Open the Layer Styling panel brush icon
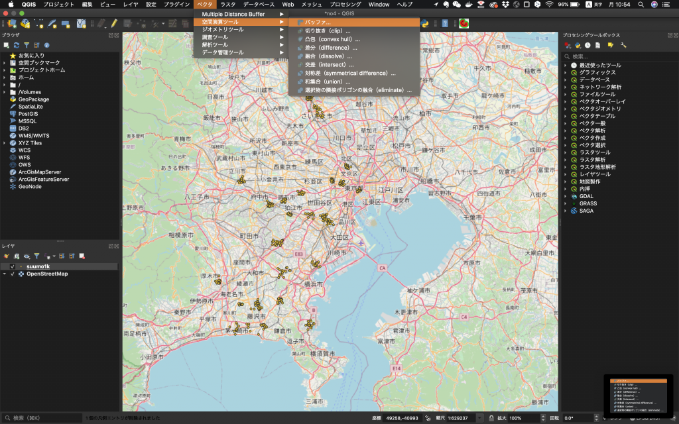Viewport: 679px width, 424px height. [7, 256]
